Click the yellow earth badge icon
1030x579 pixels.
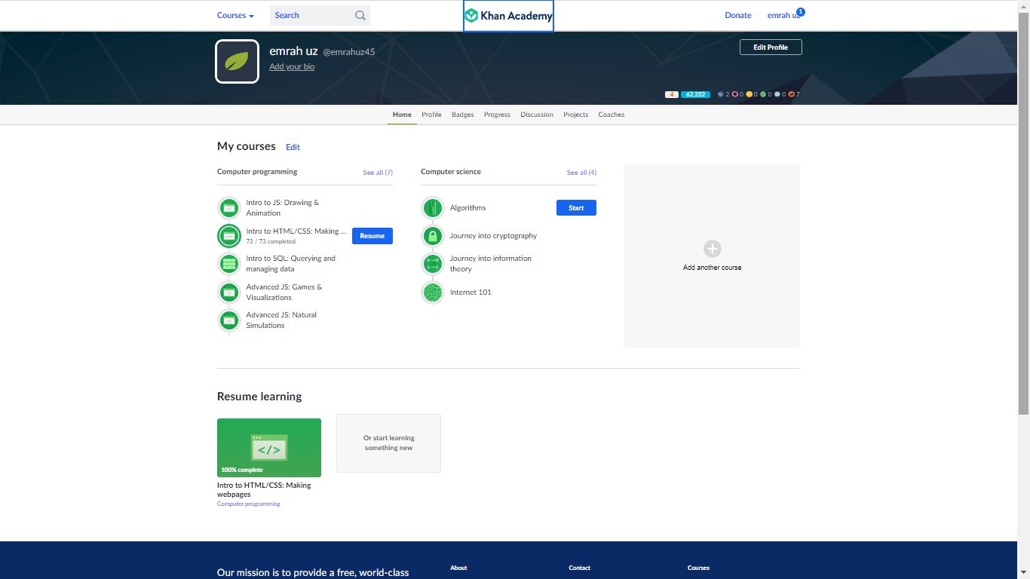click(750, 94)
